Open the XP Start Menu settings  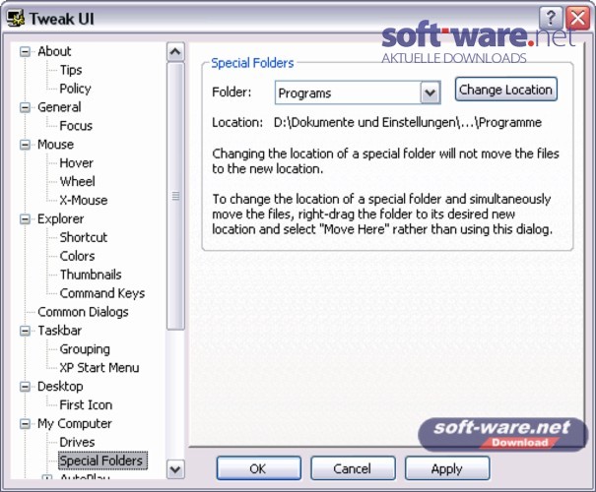click(x=99, y=367)
